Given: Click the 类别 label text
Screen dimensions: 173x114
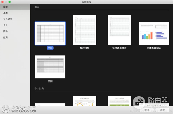Looking at the screenshot, I should coord(50,81).
